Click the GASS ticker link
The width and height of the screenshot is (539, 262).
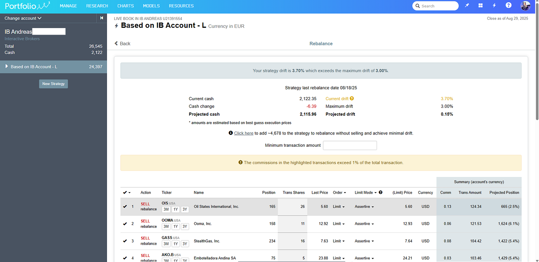[167, 238]
